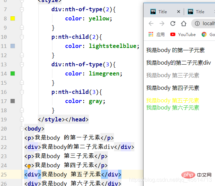
Task: Click the intention lightbulb on line 24
Action: (29, 166)
